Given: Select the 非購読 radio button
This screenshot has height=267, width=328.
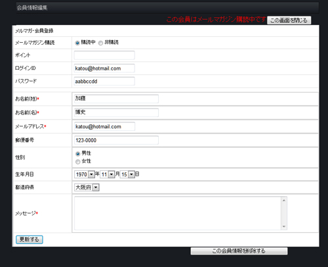Looking at the screenshot, I should pos(100,43).
